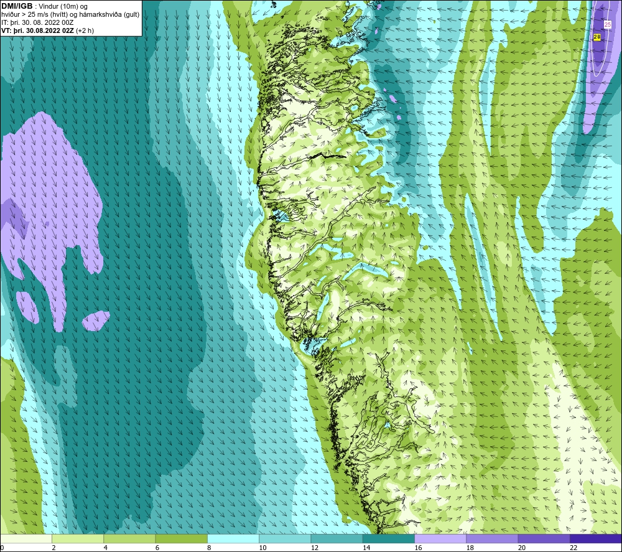622x552 pixels.
Task: Click the 16-18 m/s lavender legend swatch
Action: [x=440, y=538]
